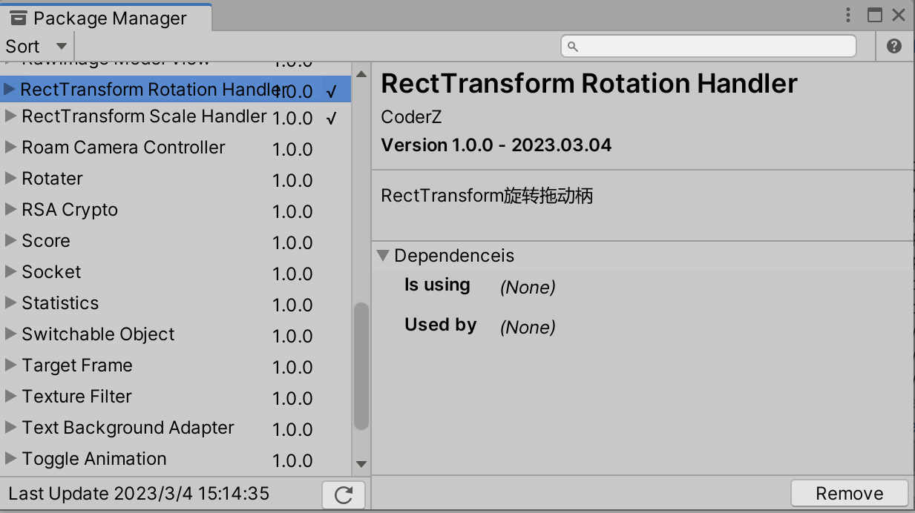Collapse the Dependenceis section

coord(384,255)
